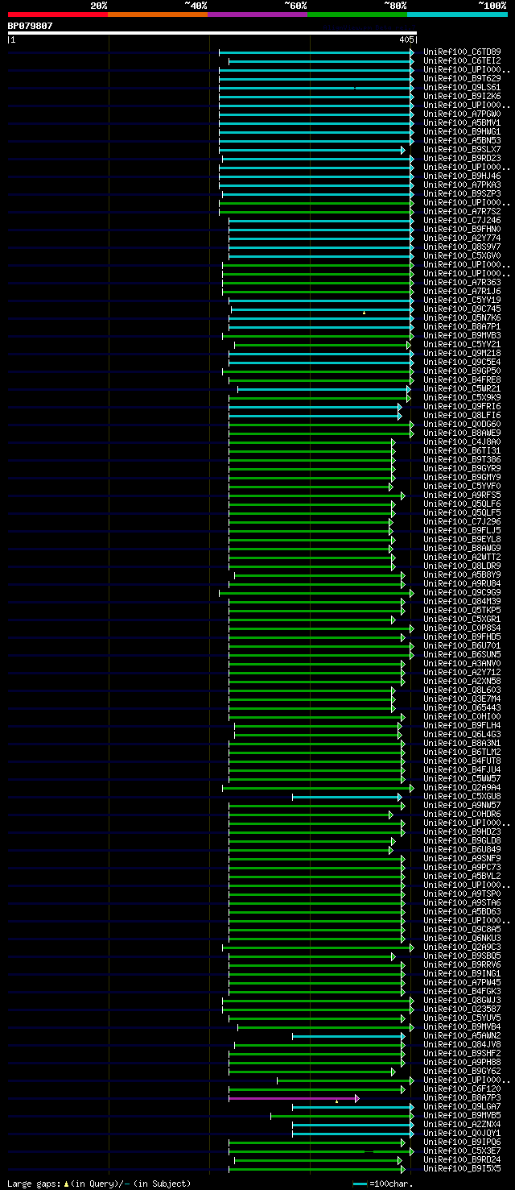Image resolution: width=515 pixels, height=1190 pixels.
Task: Select the UniRef100_C5WR21 label
Action: pos(461,388)
